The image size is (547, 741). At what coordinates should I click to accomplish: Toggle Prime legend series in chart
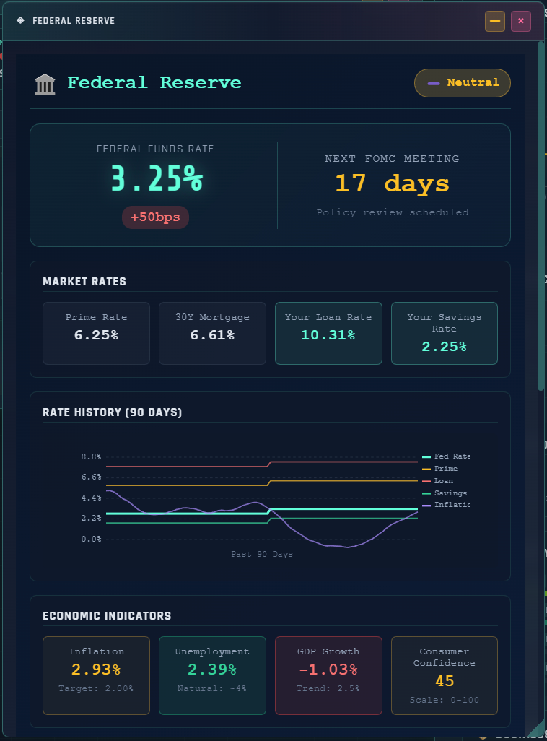(x=440, y=469)
